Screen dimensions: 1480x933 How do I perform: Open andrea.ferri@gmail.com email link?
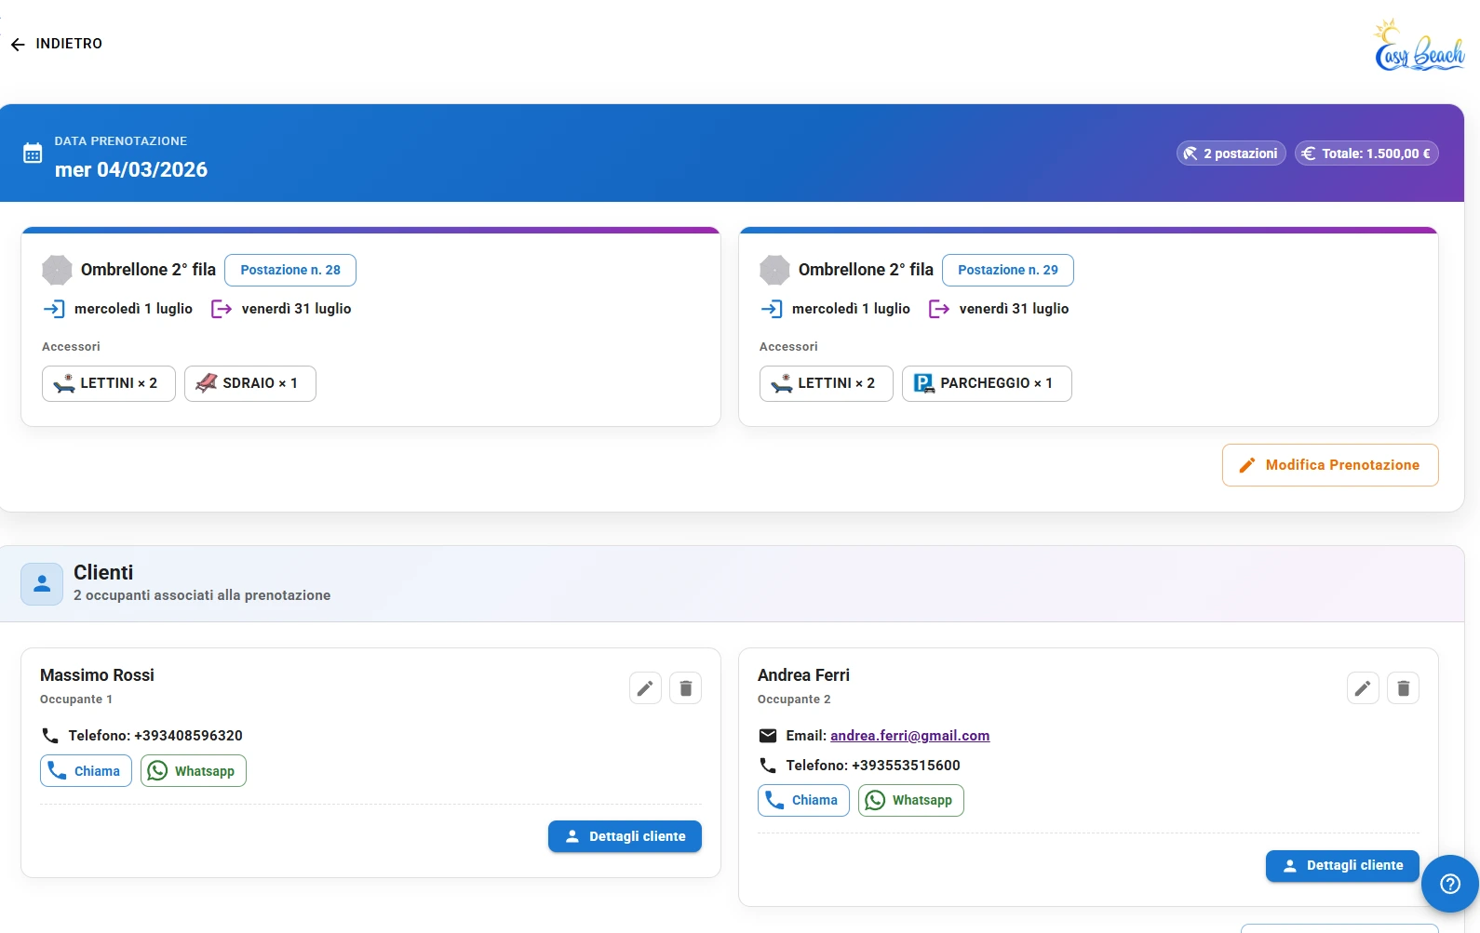[x=909, y=736]
